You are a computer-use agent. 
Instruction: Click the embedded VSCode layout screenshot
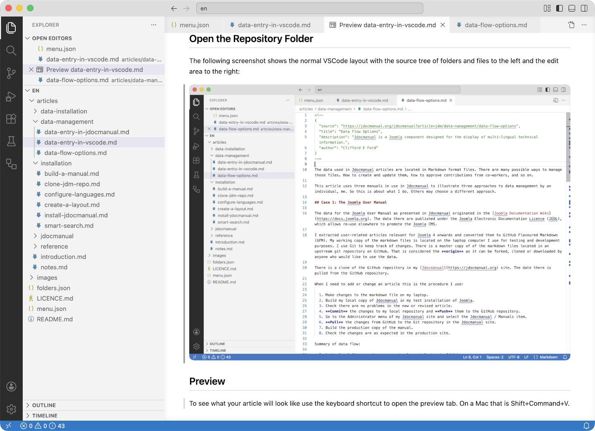point(380,223)
